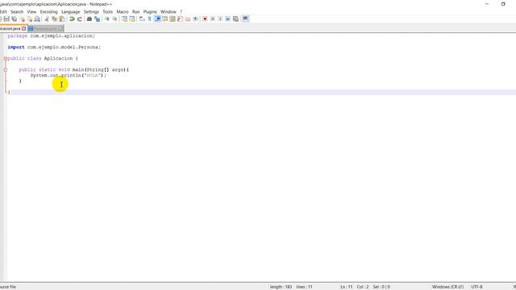
Task: Toggle synchronized vertical scrolling
Action: click(124, 19)
